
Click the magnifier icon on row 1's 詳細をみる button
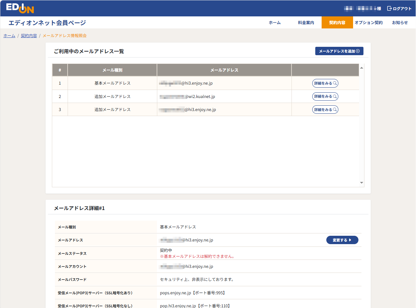pyautogui.click(x=334, y=83)
